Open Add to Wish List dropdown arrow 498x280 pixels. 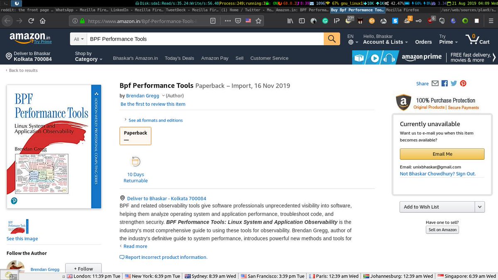(x=479, y=207)
